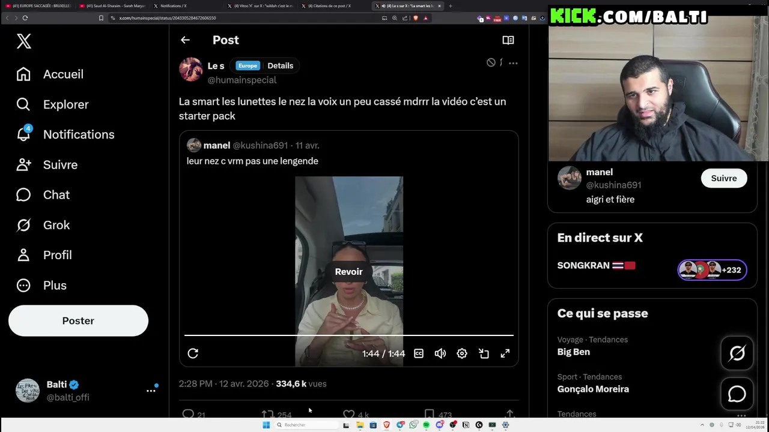The image size is (769, 432).
Task: Mute the video with speaker icon
Action: tap(440, 353)
